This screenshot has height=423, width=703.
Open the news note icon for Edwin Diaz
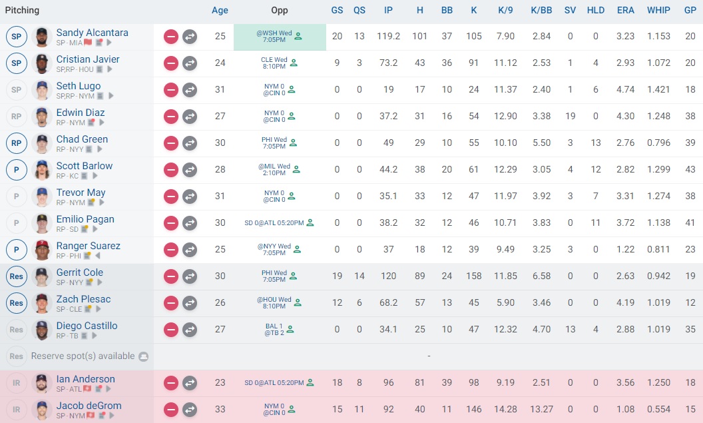[92, 123]
